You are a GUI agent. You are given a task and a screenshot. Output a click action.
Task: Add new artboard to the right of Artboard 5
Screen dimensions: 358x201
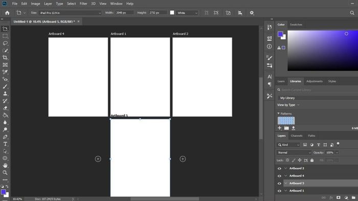pyautogui.click(x=183, y=159)
